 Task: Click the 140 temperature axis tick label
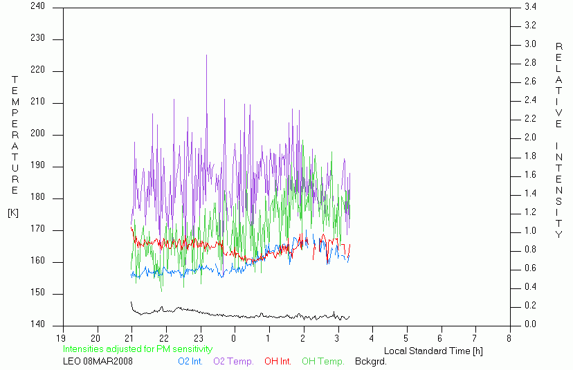(37, 324)
